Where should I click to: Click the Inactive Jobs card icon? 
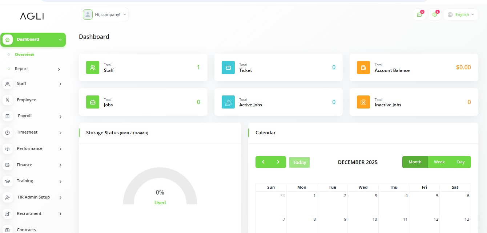[x=363, y=102]
